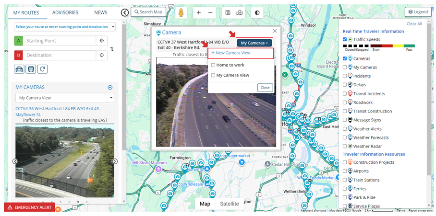Zoom in the map with plus button

pos(199,12)
